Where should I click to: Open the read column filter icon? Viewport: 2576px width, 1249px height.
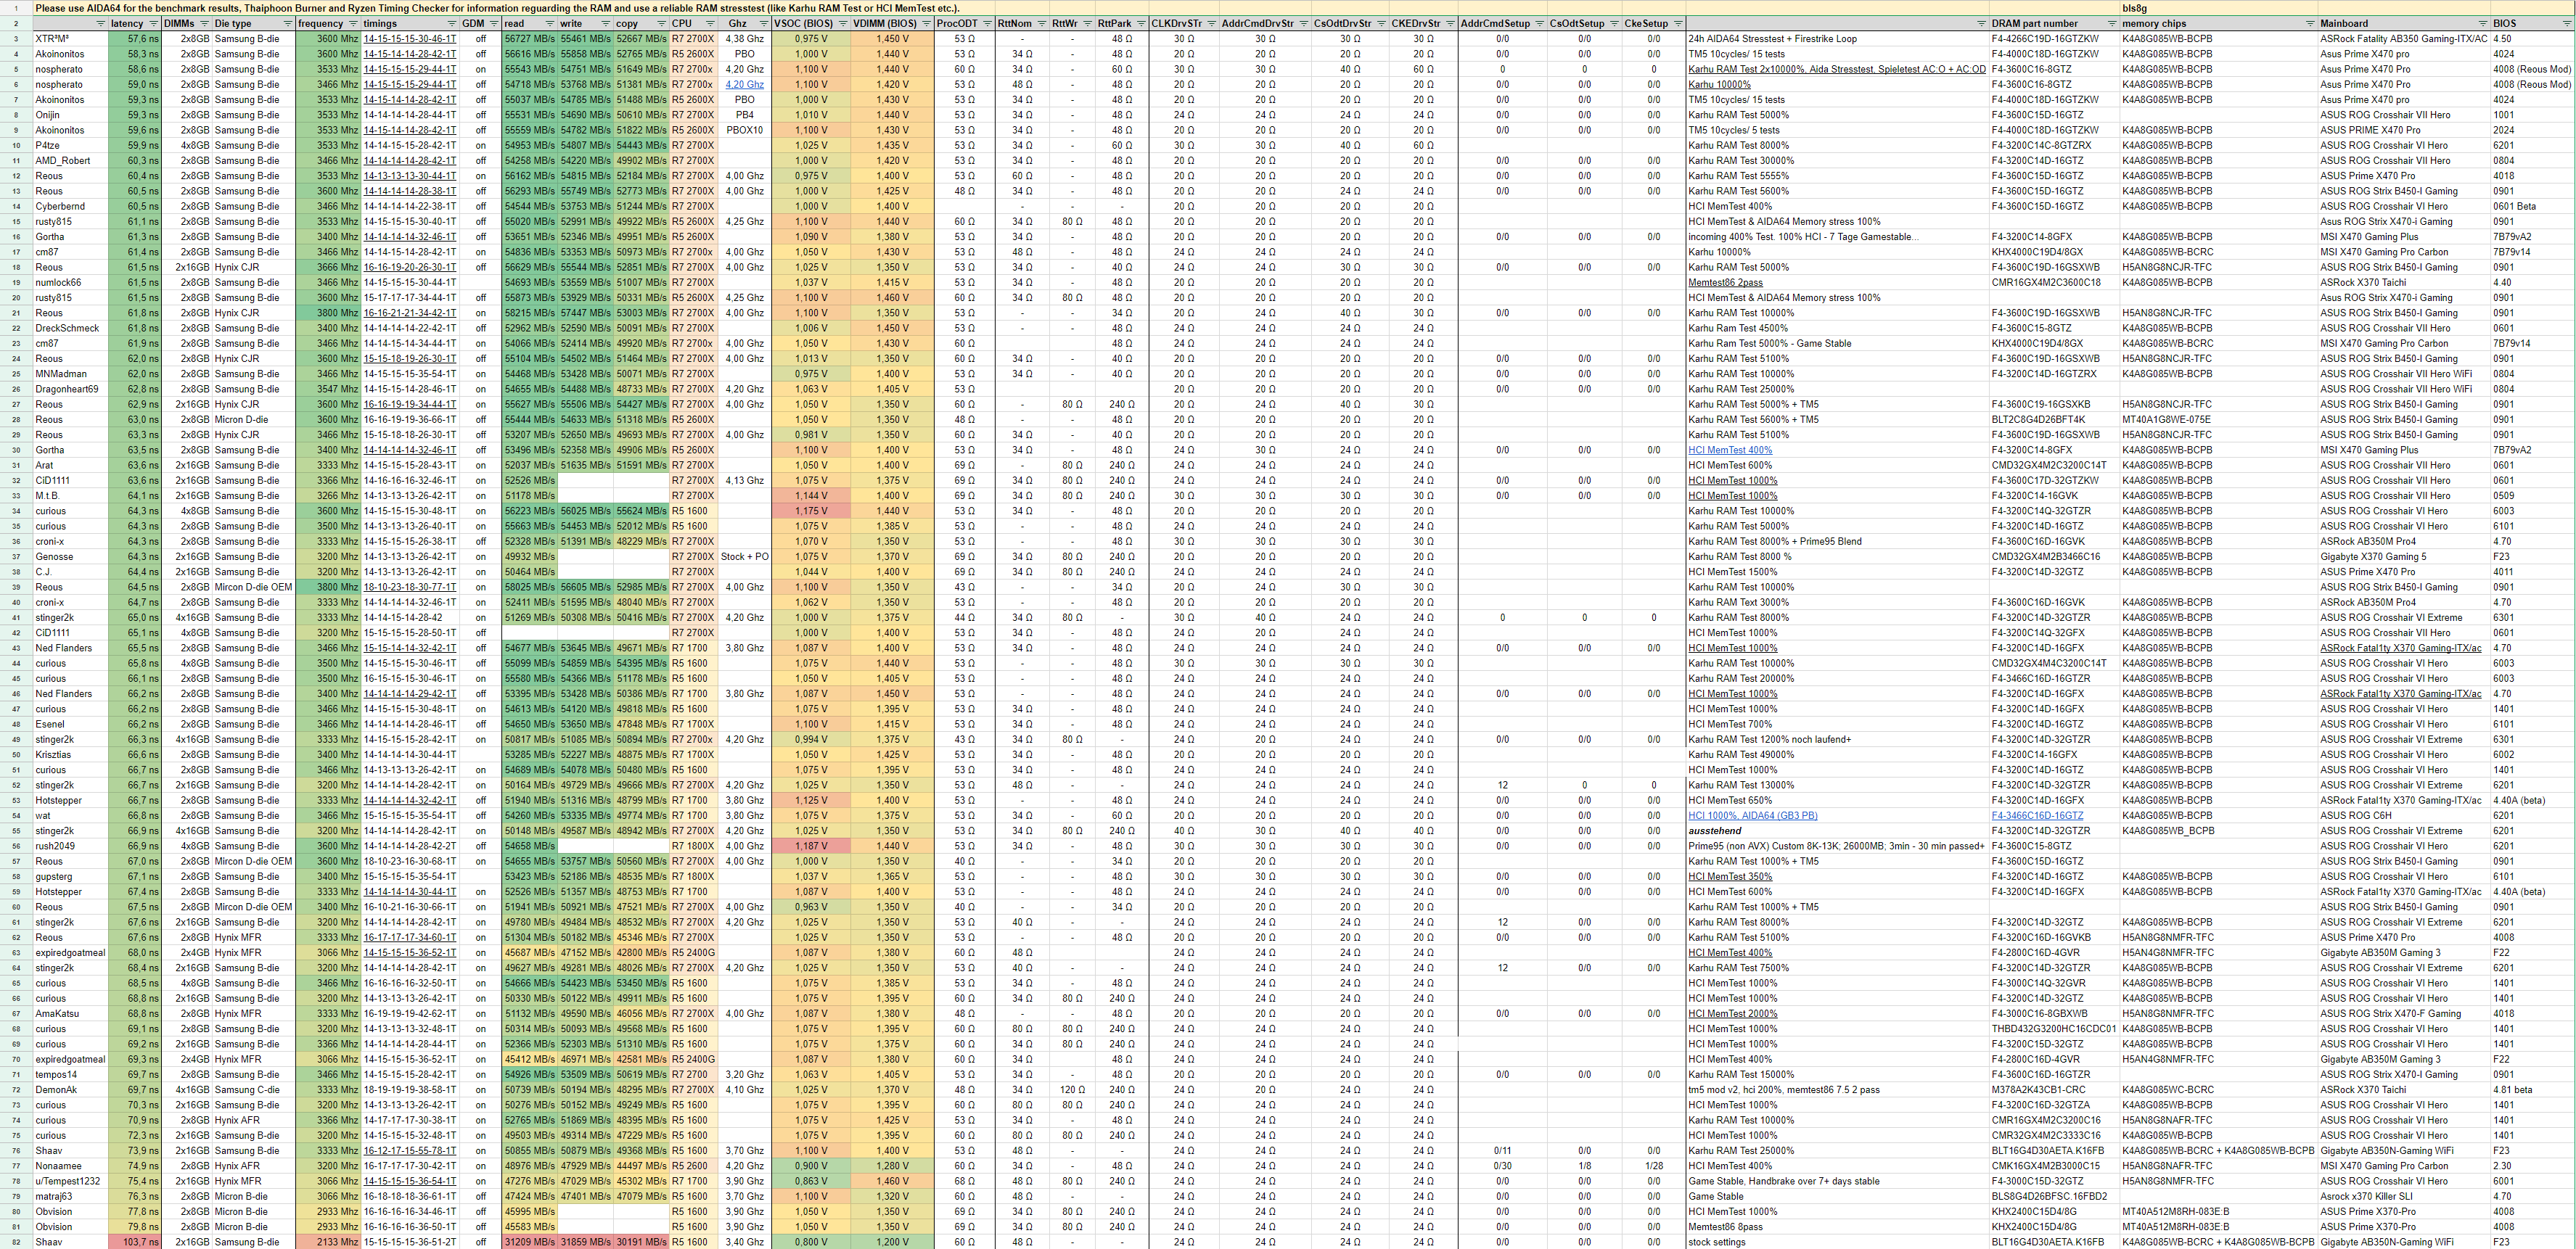550,23
